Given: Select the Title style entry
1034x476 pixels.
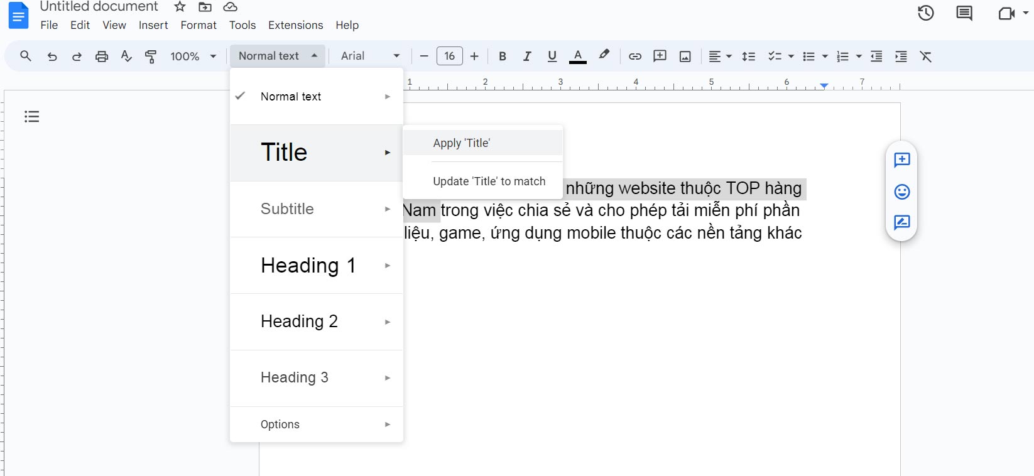Looking at the screenshot, I should point(317,153).
